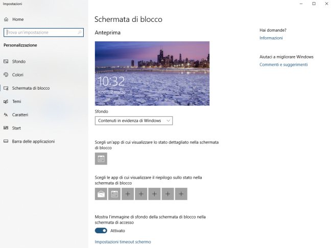
Task: Click the Home icon in sidebar
Action: point(6,19)
